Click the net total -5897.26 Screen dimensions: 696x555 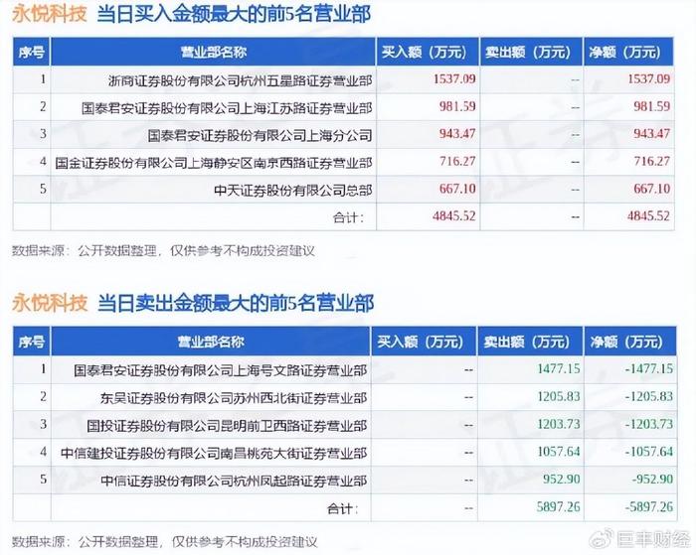click(649, 506)
